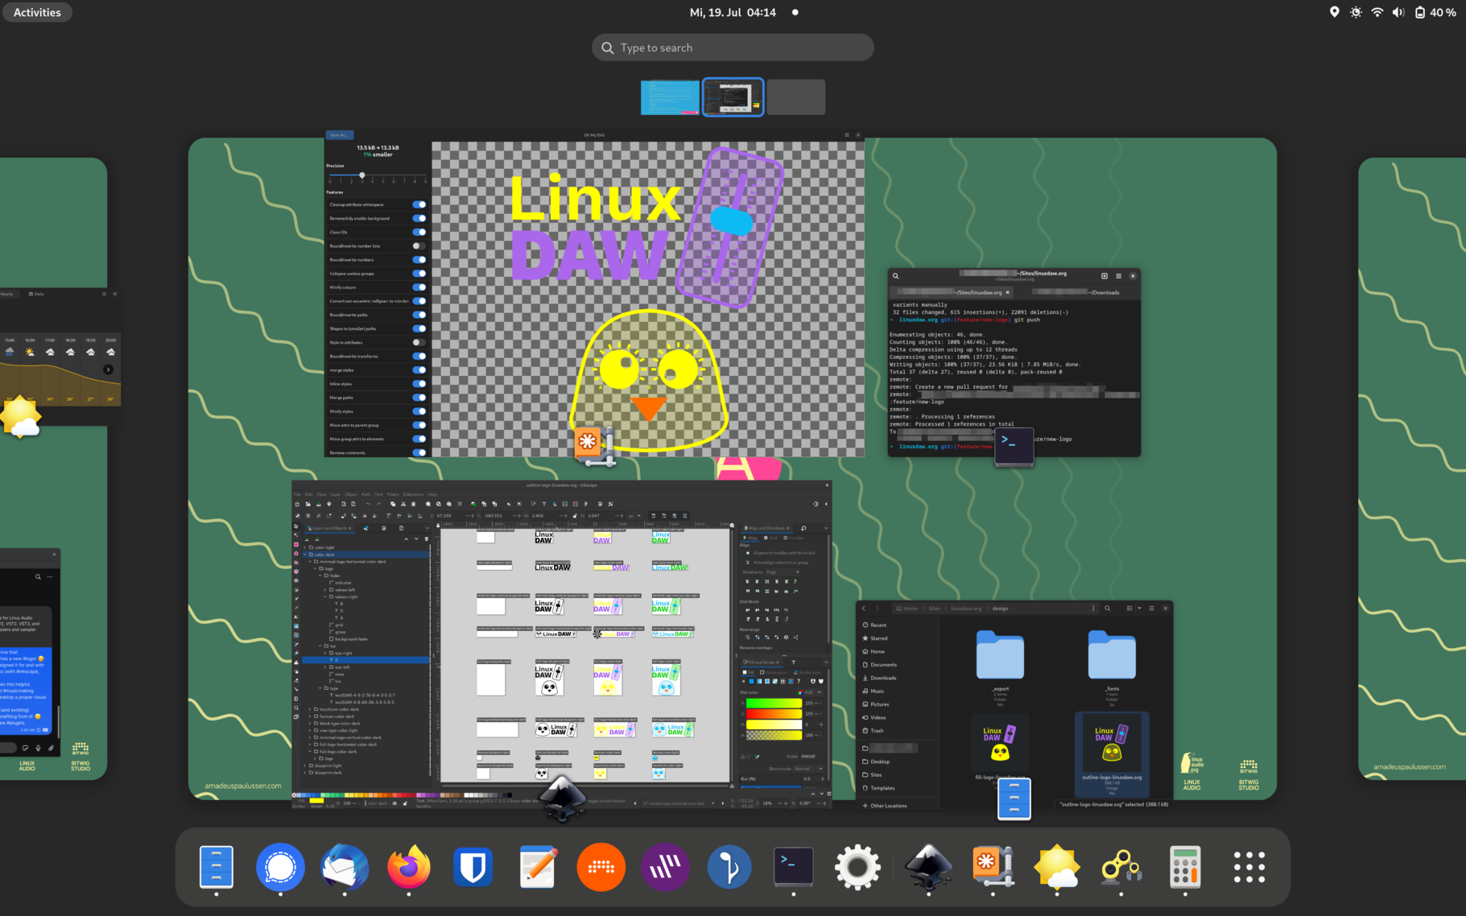Select Stroke paint tab in Fill and Stroke
The width and height of the screenshot is (1466, 916).
[x=775, y=672]
